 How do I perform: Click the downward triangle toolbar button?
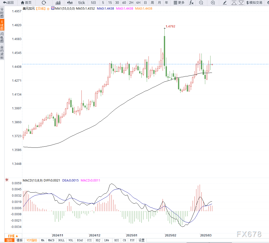point(241,3)
